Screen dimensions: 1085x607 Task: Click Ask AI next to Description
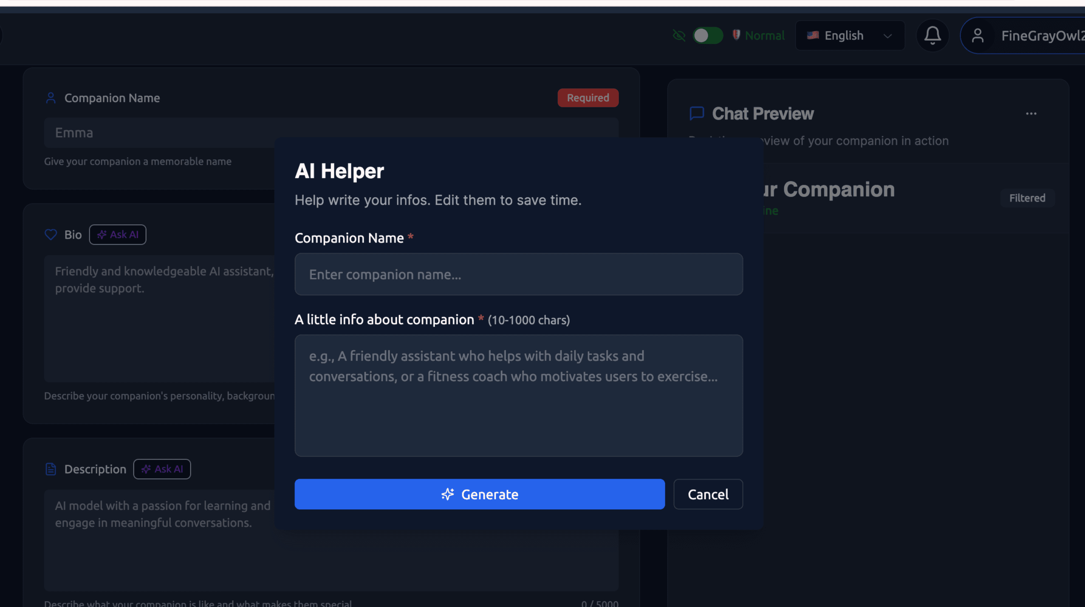[162, 469]
